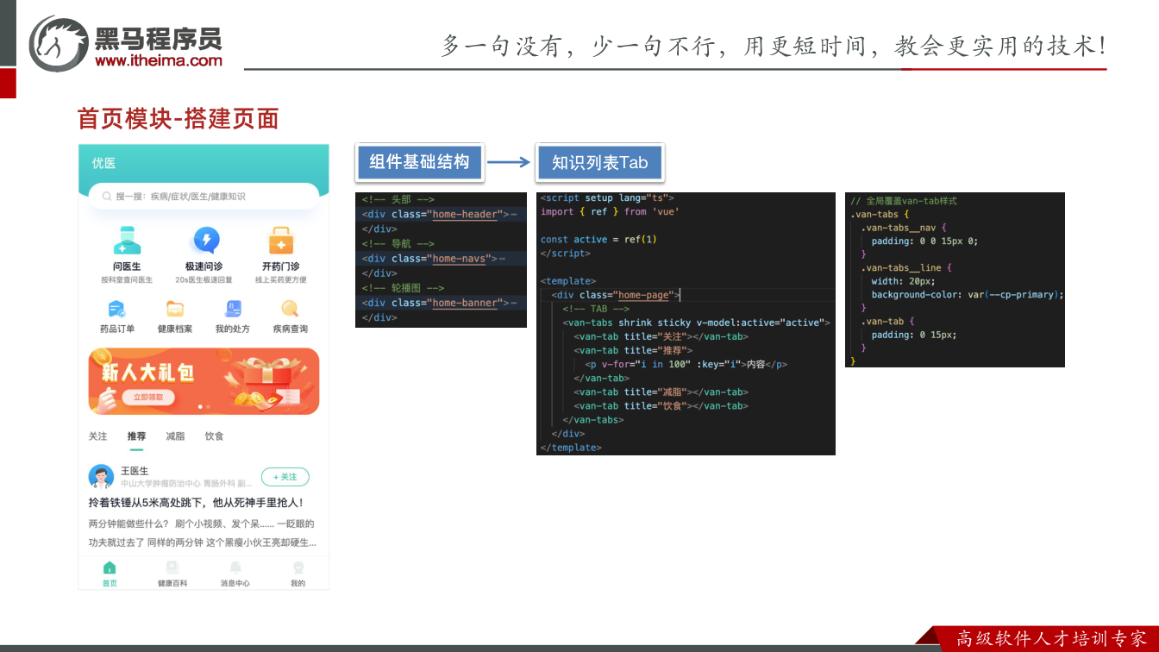Click the search magnifier icon in search bar
The width and height of the screenshot is (1159, 652).
click(107, 197)
